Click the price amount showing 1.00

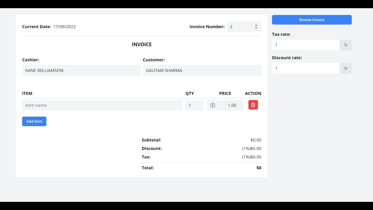pos(232,105)
